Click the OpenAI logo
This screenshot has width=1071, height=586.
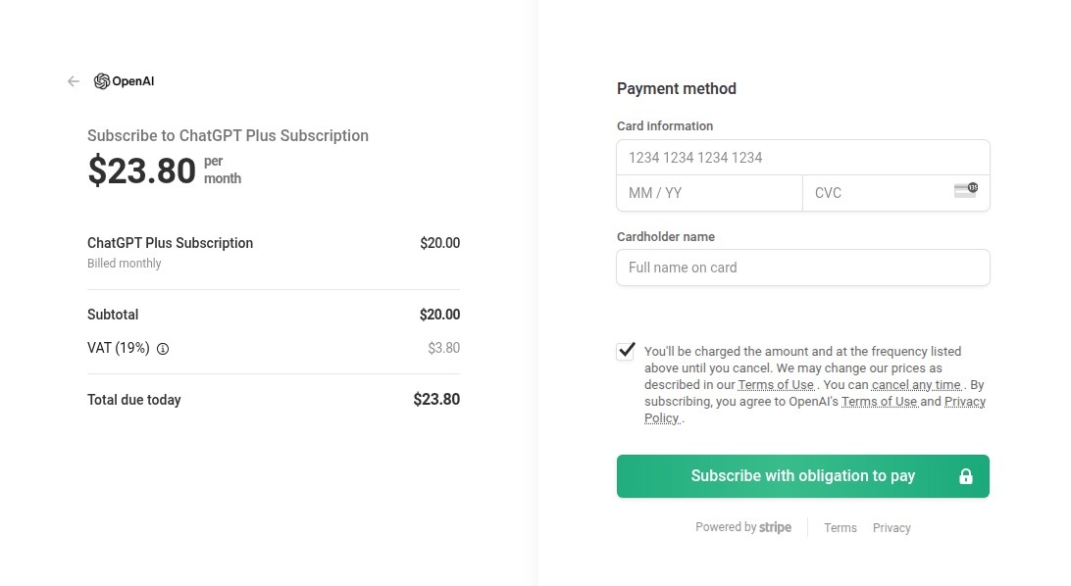point(124,80)
